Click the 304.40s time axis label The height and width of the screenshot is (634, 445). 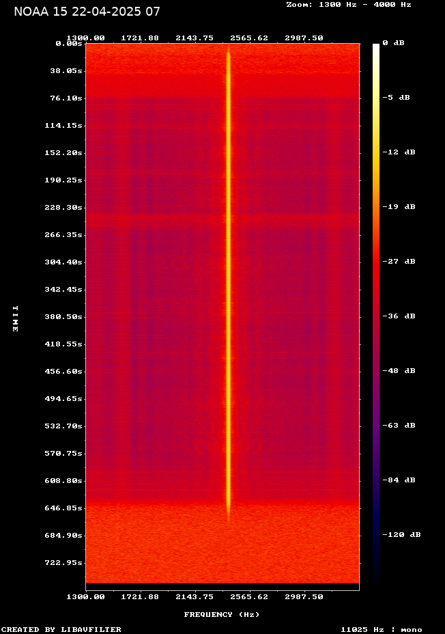(x=63, y=262)
